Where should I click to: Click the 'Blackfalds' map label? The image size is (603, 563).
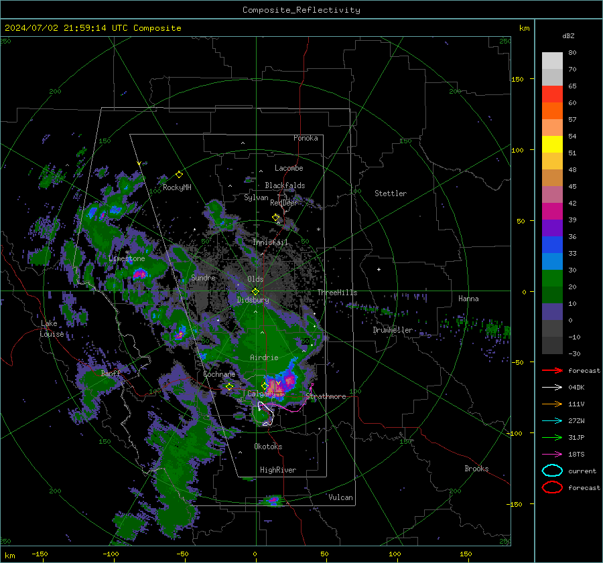[x=285, y=185]
